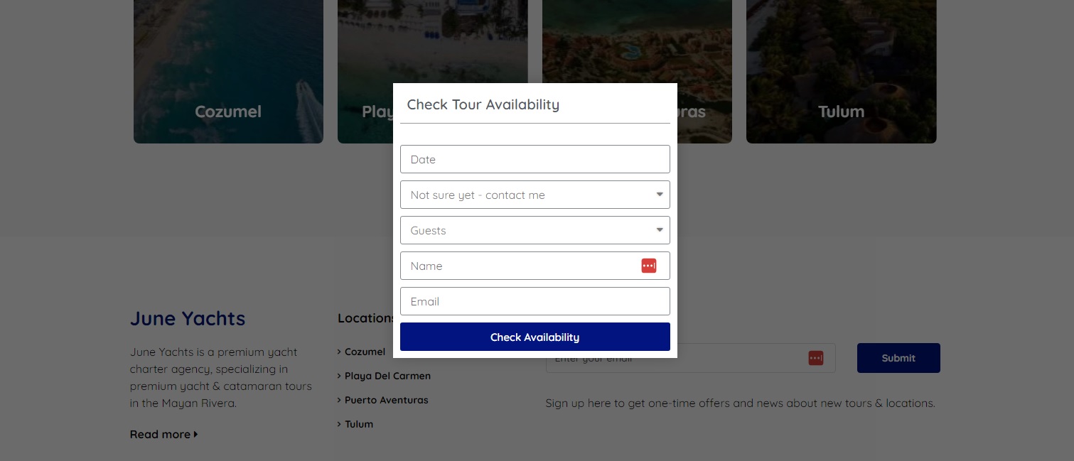Click the chevron icon before Cozumel link
1074x461 pixels.
click(339, 352)
